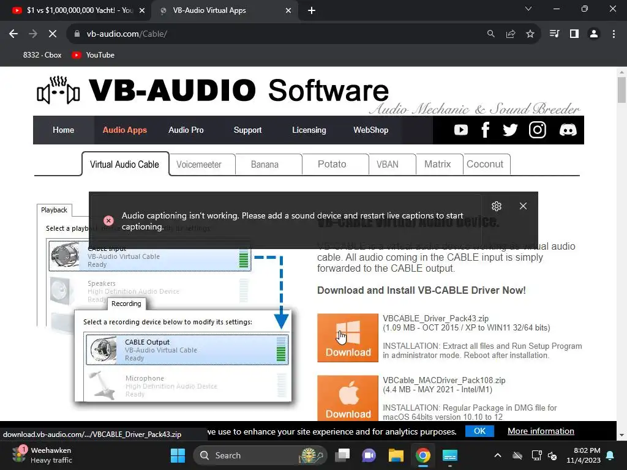Open Audio Apps navigation item
This screenshot has height=470, width=627.
(x=124, y=130)
